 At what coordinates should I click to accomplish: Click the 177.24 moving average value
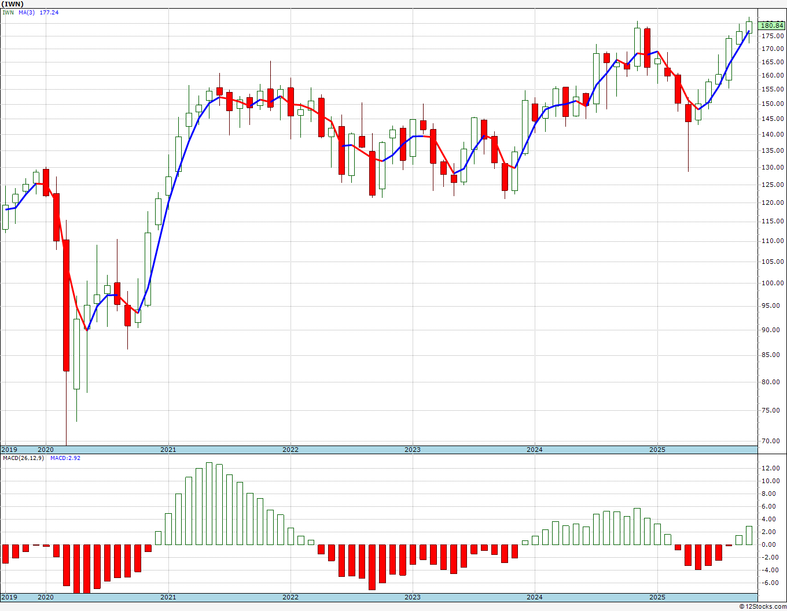(49, 12)
